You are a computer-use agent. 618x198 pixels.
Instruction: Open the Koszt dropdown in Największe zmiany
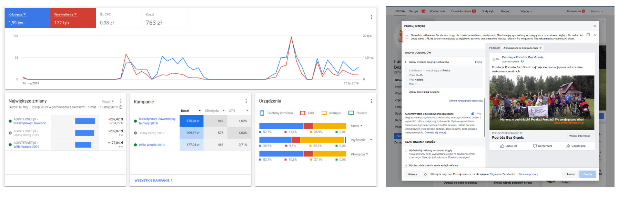(108, 102)
